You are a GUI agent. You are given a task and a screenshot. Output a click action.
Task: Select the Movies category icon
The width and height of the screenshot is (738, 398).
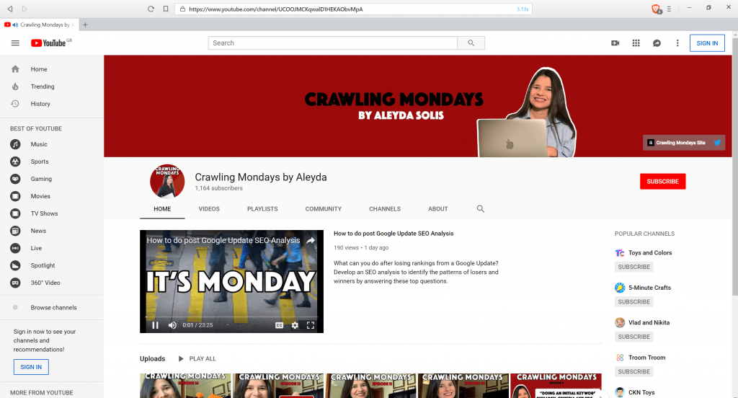(x=16, y=196)
